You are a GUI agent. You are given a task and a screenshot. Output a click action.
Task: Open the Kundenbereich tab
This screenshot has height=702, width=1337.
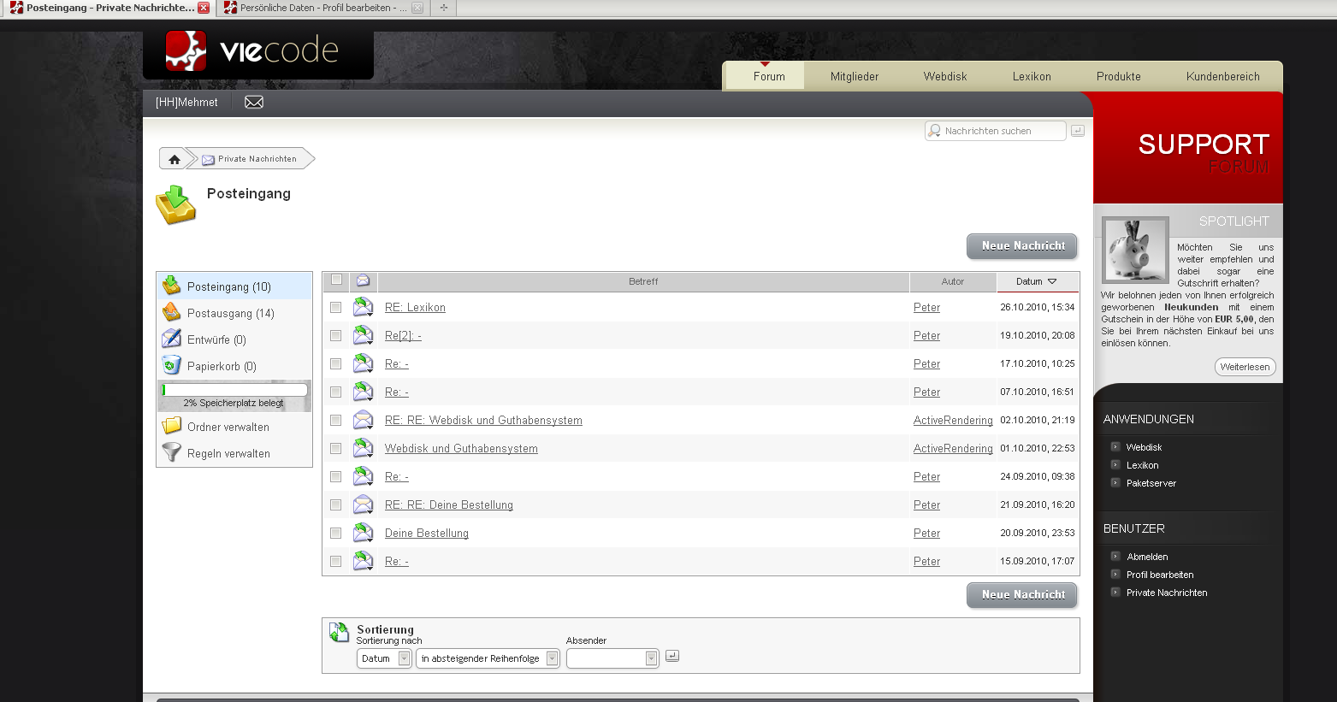pyautogui.click(x=1222, y=76)
